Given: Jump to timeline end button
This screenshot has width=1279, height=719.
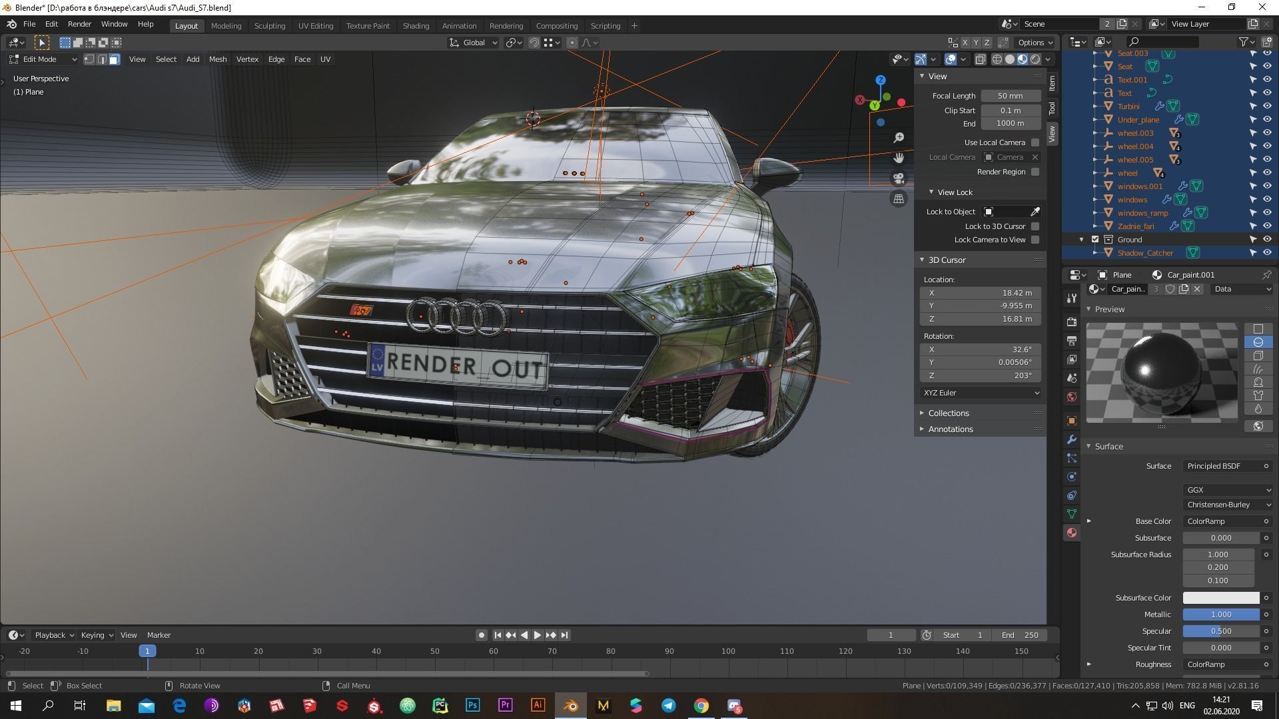Looking at the screenshot, I should pyautogui.click(x=565, y=635).
